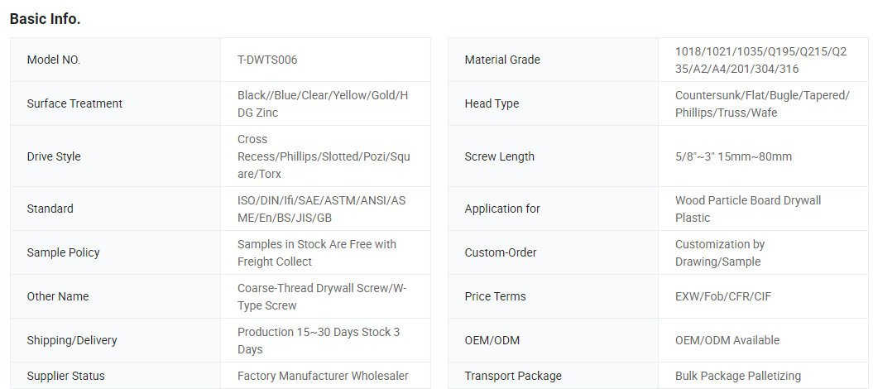Click the Bulk Package Palletizing value

738,376
